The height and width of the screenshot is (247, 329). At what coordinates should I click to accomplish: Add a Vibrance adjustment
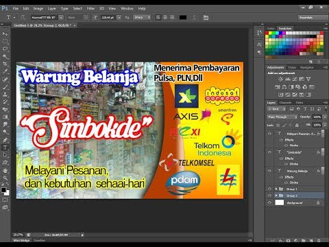coord(308,79)
